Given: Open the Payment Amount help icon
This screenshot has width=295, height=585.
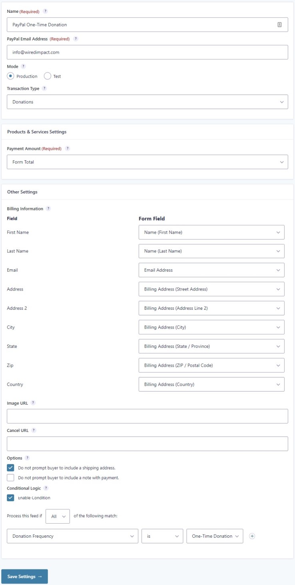Looking at the screenshot, I should pyautogui.click(x=68, y=149).
